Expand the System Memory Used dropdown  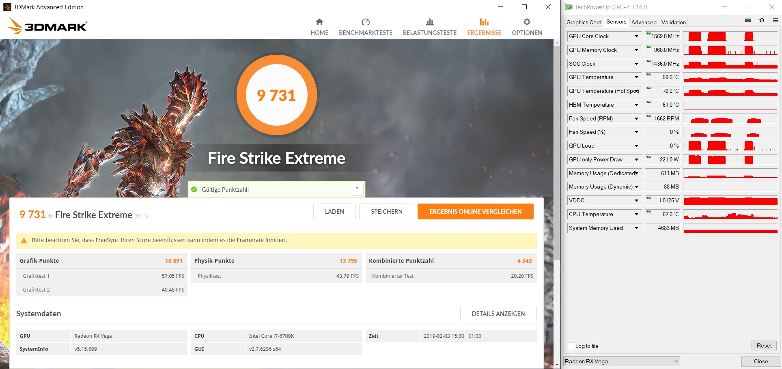636,228
